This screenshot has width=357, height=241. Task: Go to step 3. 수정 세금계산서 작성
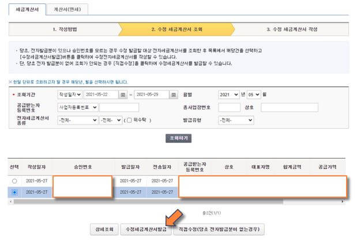(x=292, y=29)
